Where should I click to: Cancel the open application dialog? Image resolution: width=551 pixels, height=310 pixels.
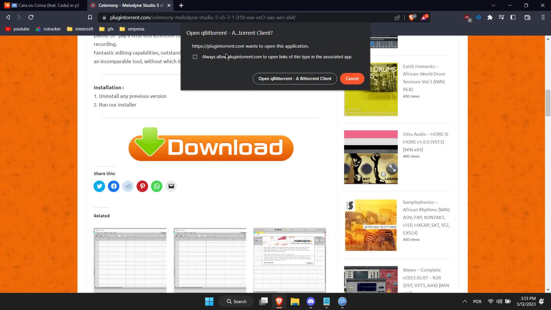click(x=352, y=79)
